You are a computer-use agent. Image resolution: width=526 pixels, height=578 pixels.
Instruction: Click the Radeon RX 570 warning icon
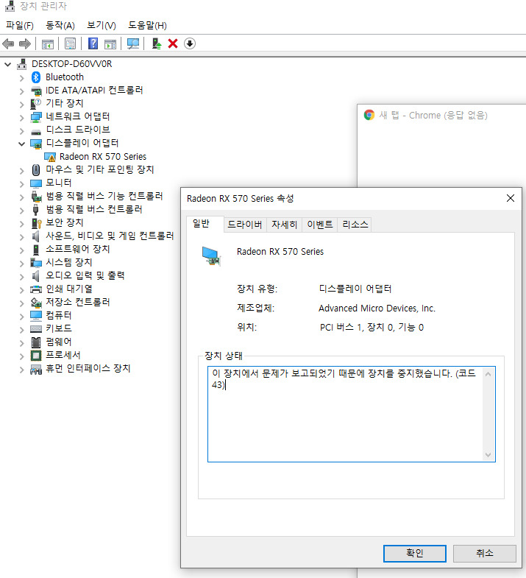click(x=50, y=157)
